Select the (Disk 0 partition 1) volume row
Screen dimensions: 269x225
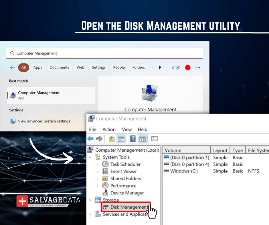190,158
